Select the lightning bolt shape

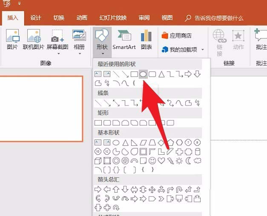click(x=170, y=161)
